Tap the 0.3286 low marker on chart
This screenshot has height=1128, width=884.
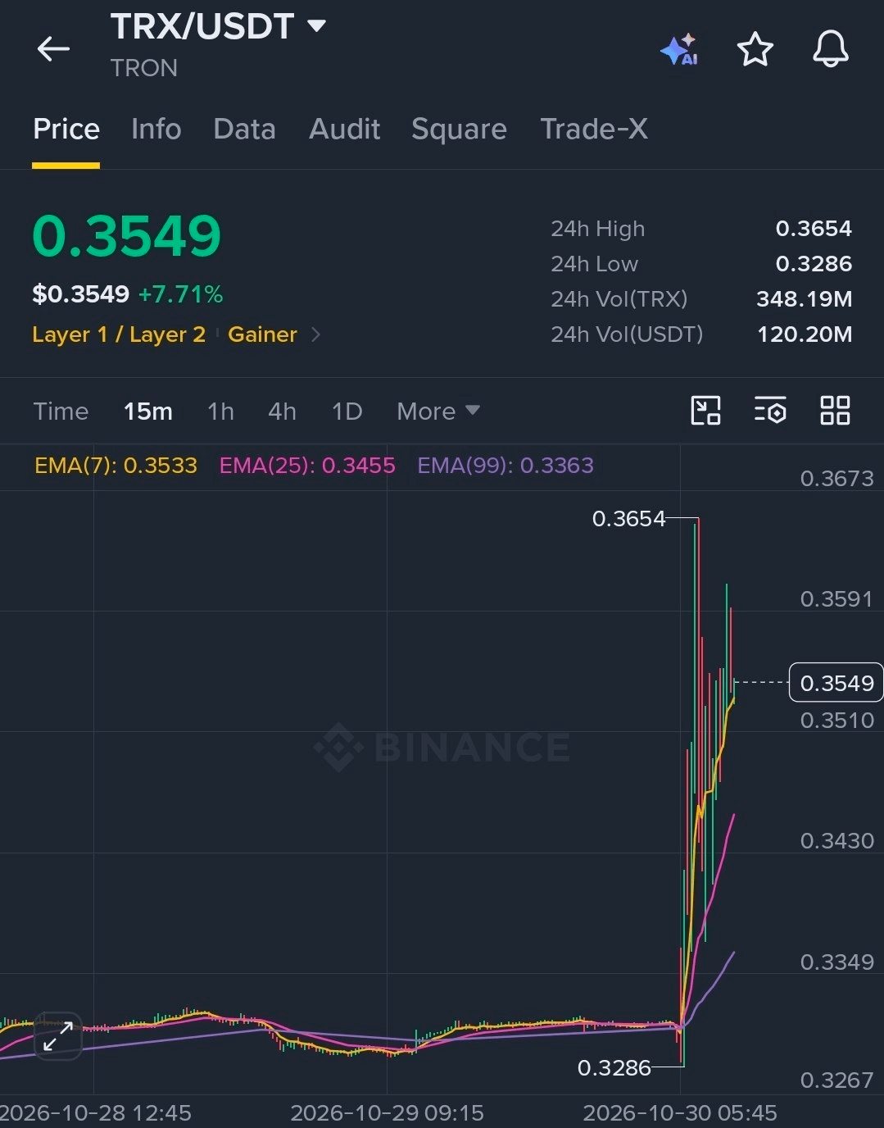614,1067
